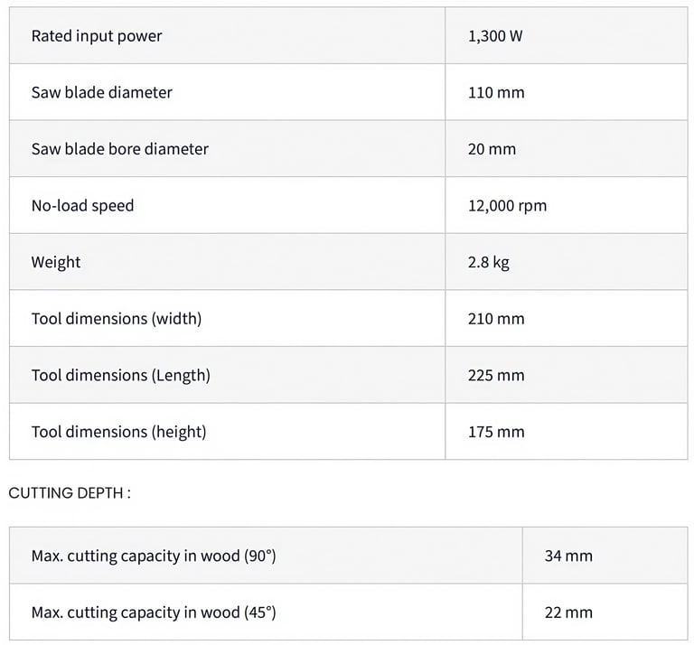Click 'Max. cutting capacity in wood (90°)'
This screenshot has width=694, height=645.
(x=154, y=556)
